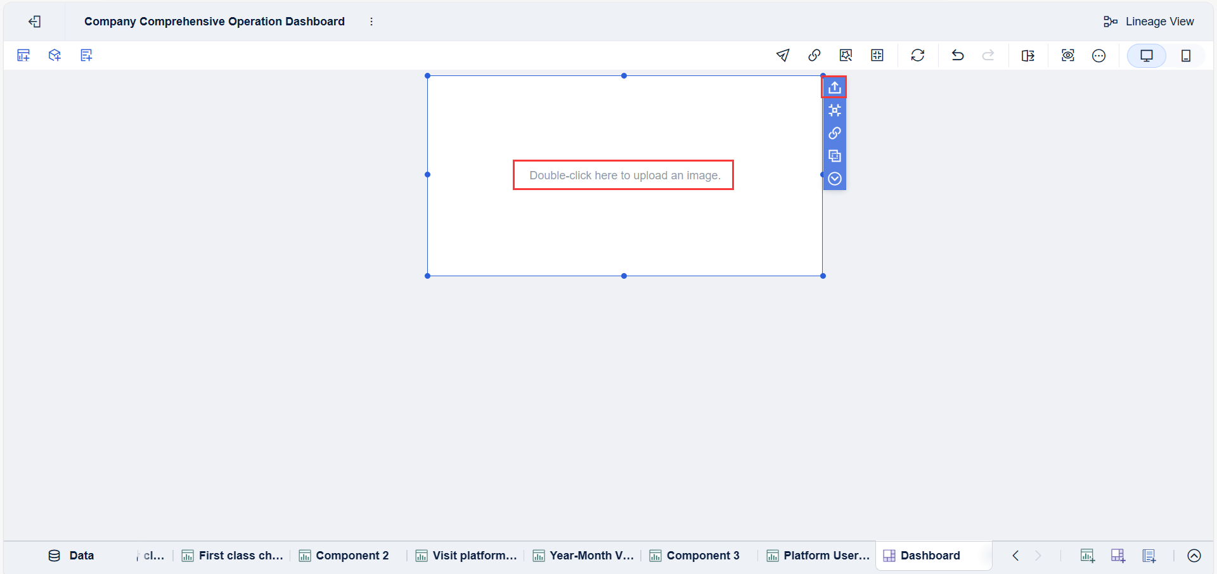Select the grid layout icon in the top toolbar
The height and width of the screenshot is (574, 1217).
877,55
